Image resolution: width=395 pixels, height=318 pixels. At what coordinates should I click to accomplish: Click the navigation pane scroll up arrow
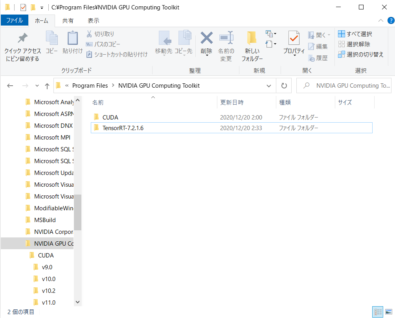point(77,100)
